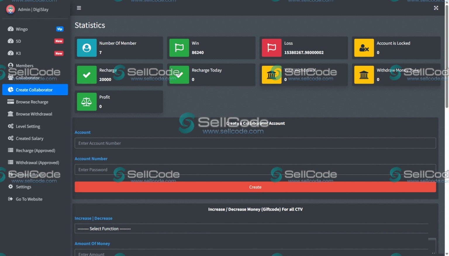Image resolution: width=449 pixels, height=256 pixels.
Task: Open the Create Giftcode page
Action: pos(35,175)
